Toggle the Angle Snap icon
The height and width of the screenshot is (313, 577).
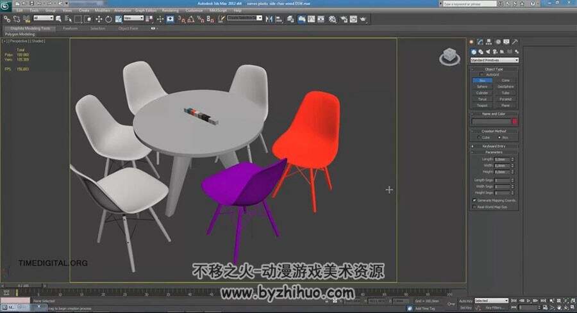pyautogui.click(x=191, y=19)
